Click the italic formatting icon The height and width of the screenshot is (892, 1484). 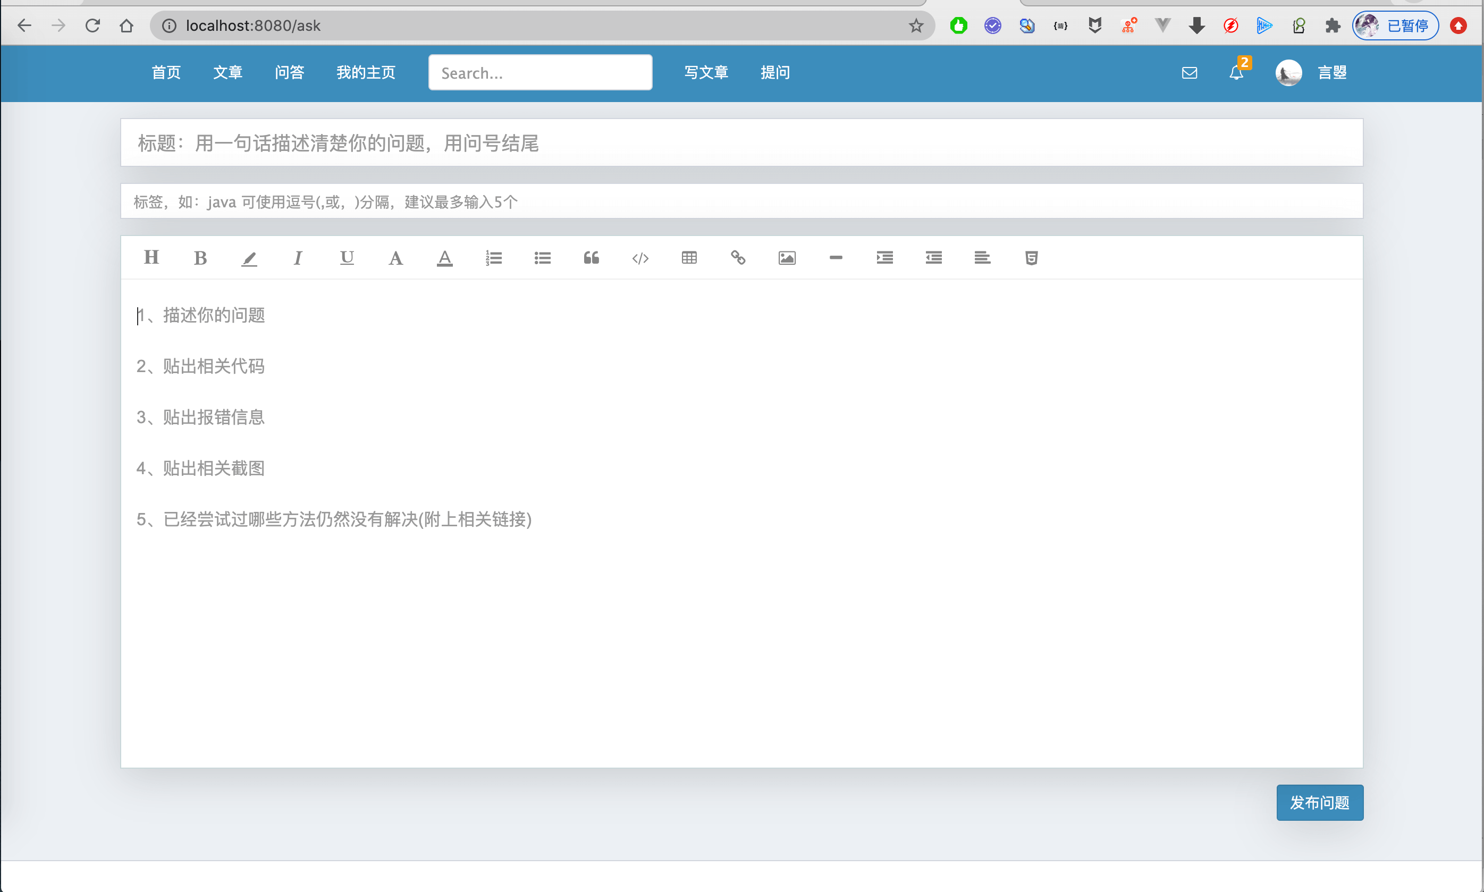[x=298, y=258]
